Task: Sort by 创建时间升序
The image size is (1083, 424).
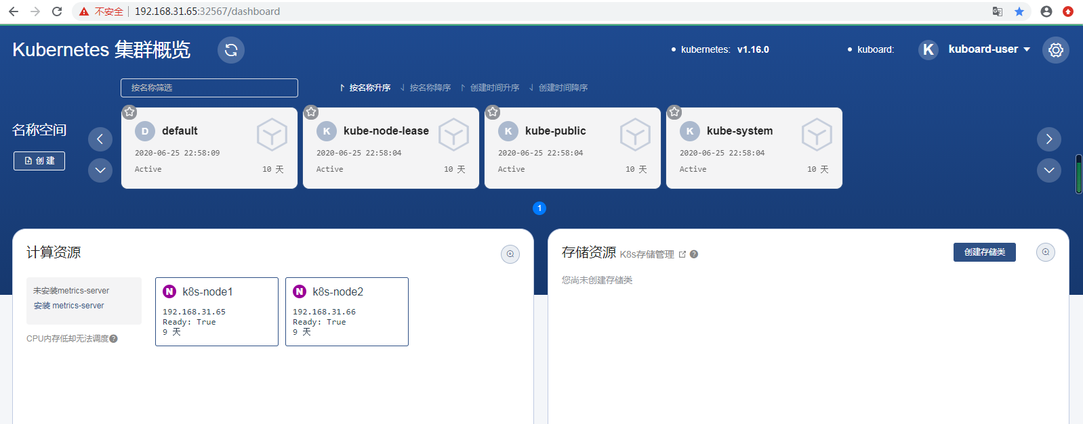Action: point(490,88)
